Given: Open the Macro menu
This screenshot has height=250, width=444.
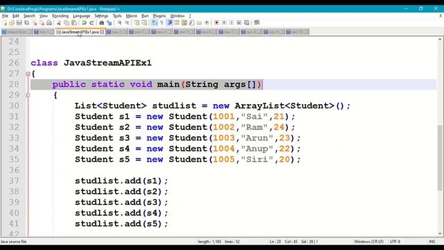Looking at the screenshot, I should 131,16.
